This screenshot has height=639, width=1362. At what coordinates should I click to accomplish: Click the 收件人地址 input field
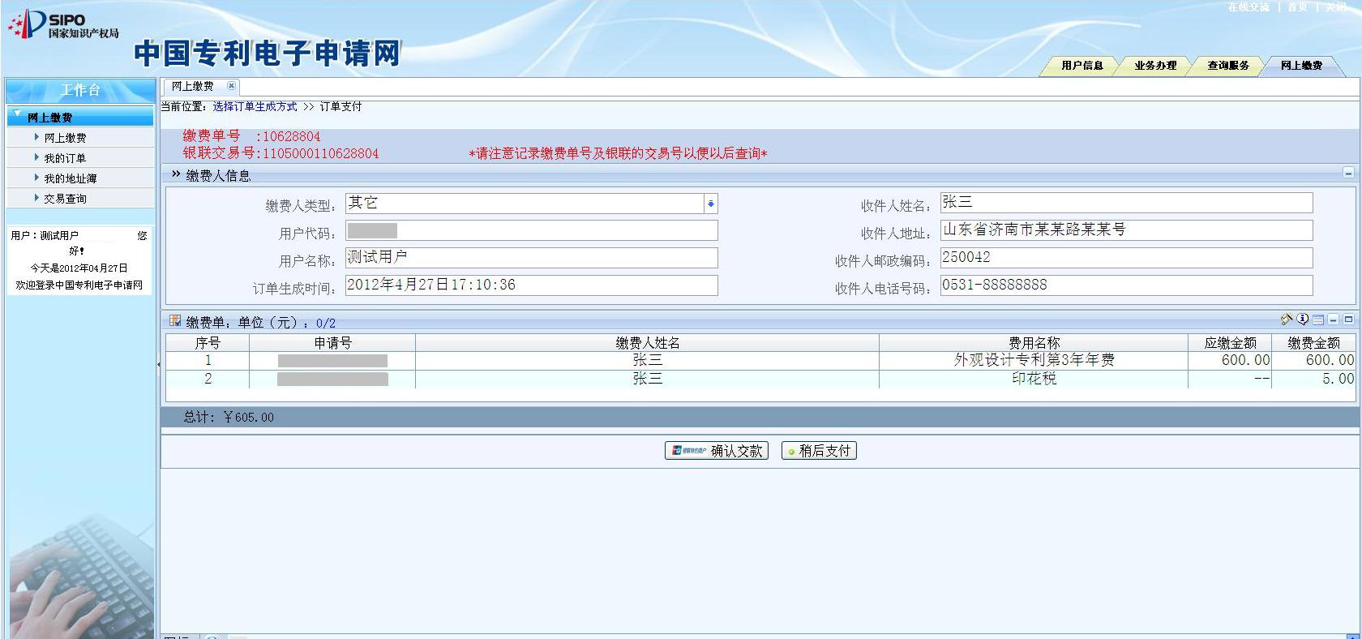(1125, 230)
